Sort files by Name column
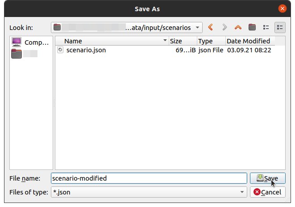295x207 pixels. pos(112,41)
